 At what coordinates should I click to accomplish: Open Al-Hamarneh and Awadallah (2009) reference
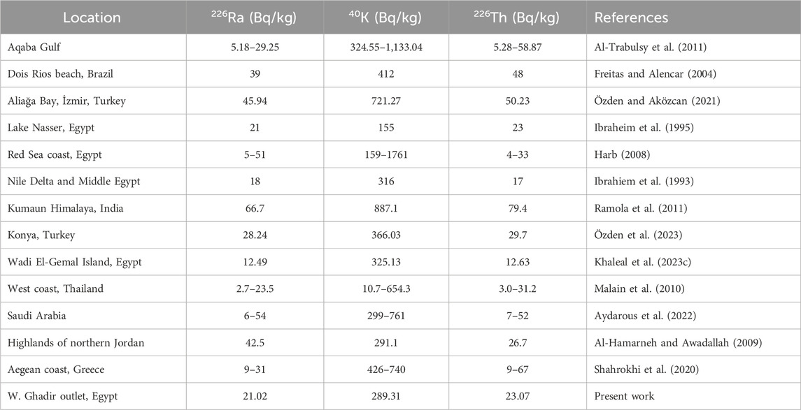click(x=678, y=343)
